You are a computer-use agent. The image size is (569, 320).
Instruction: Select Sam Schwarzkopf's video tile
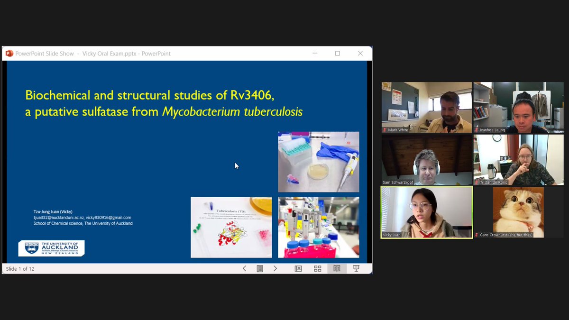427,160
